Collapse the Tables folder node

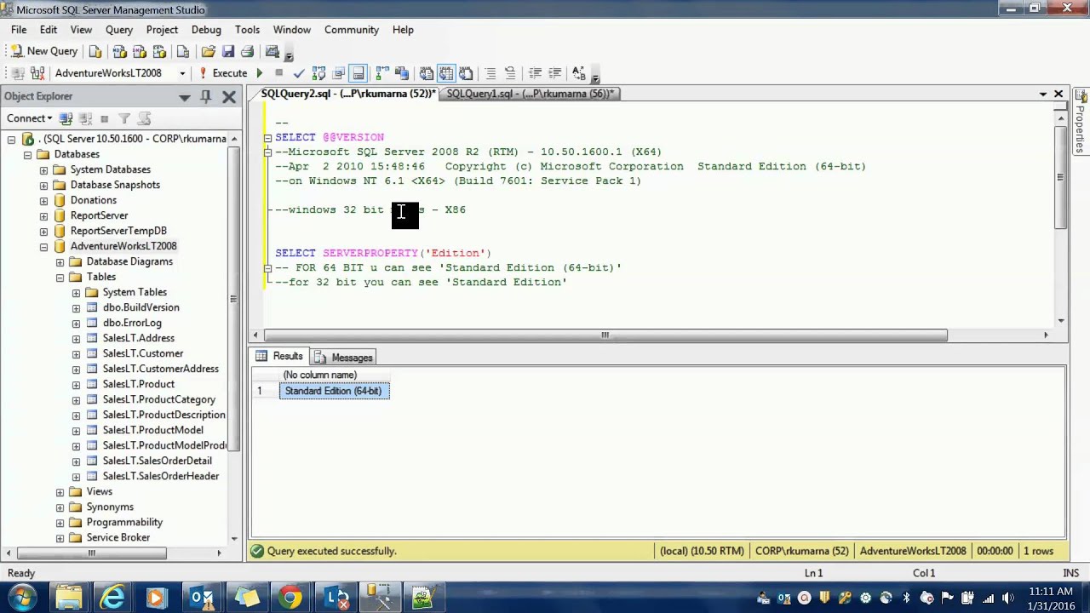[x=60, y=277]
